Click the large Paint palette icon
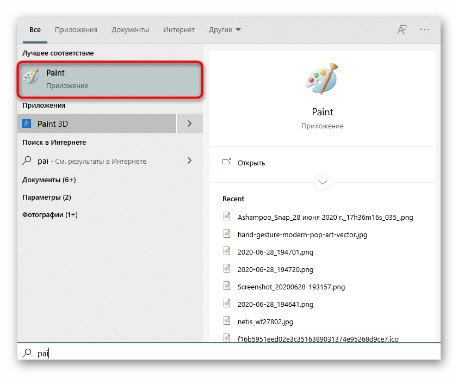The width and height of the screenshot is (458, 377). coord(322,79)
